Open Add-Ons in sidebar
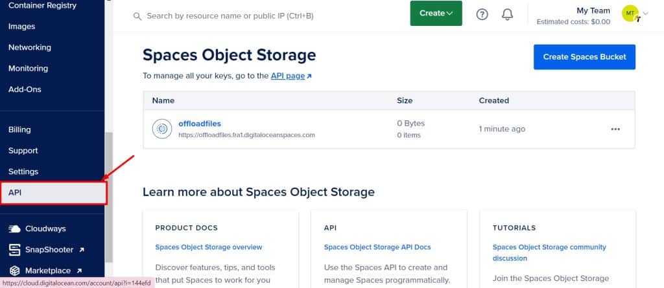 click(x=25, y=89)
